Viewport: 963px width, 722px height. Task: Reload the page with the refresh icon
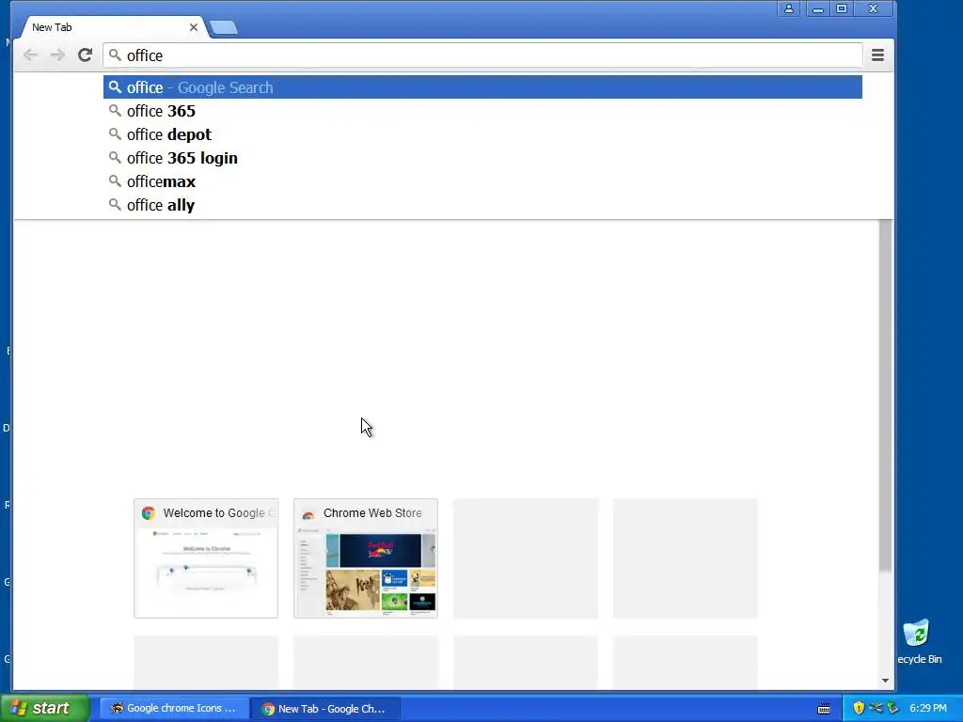coord(85,55)
